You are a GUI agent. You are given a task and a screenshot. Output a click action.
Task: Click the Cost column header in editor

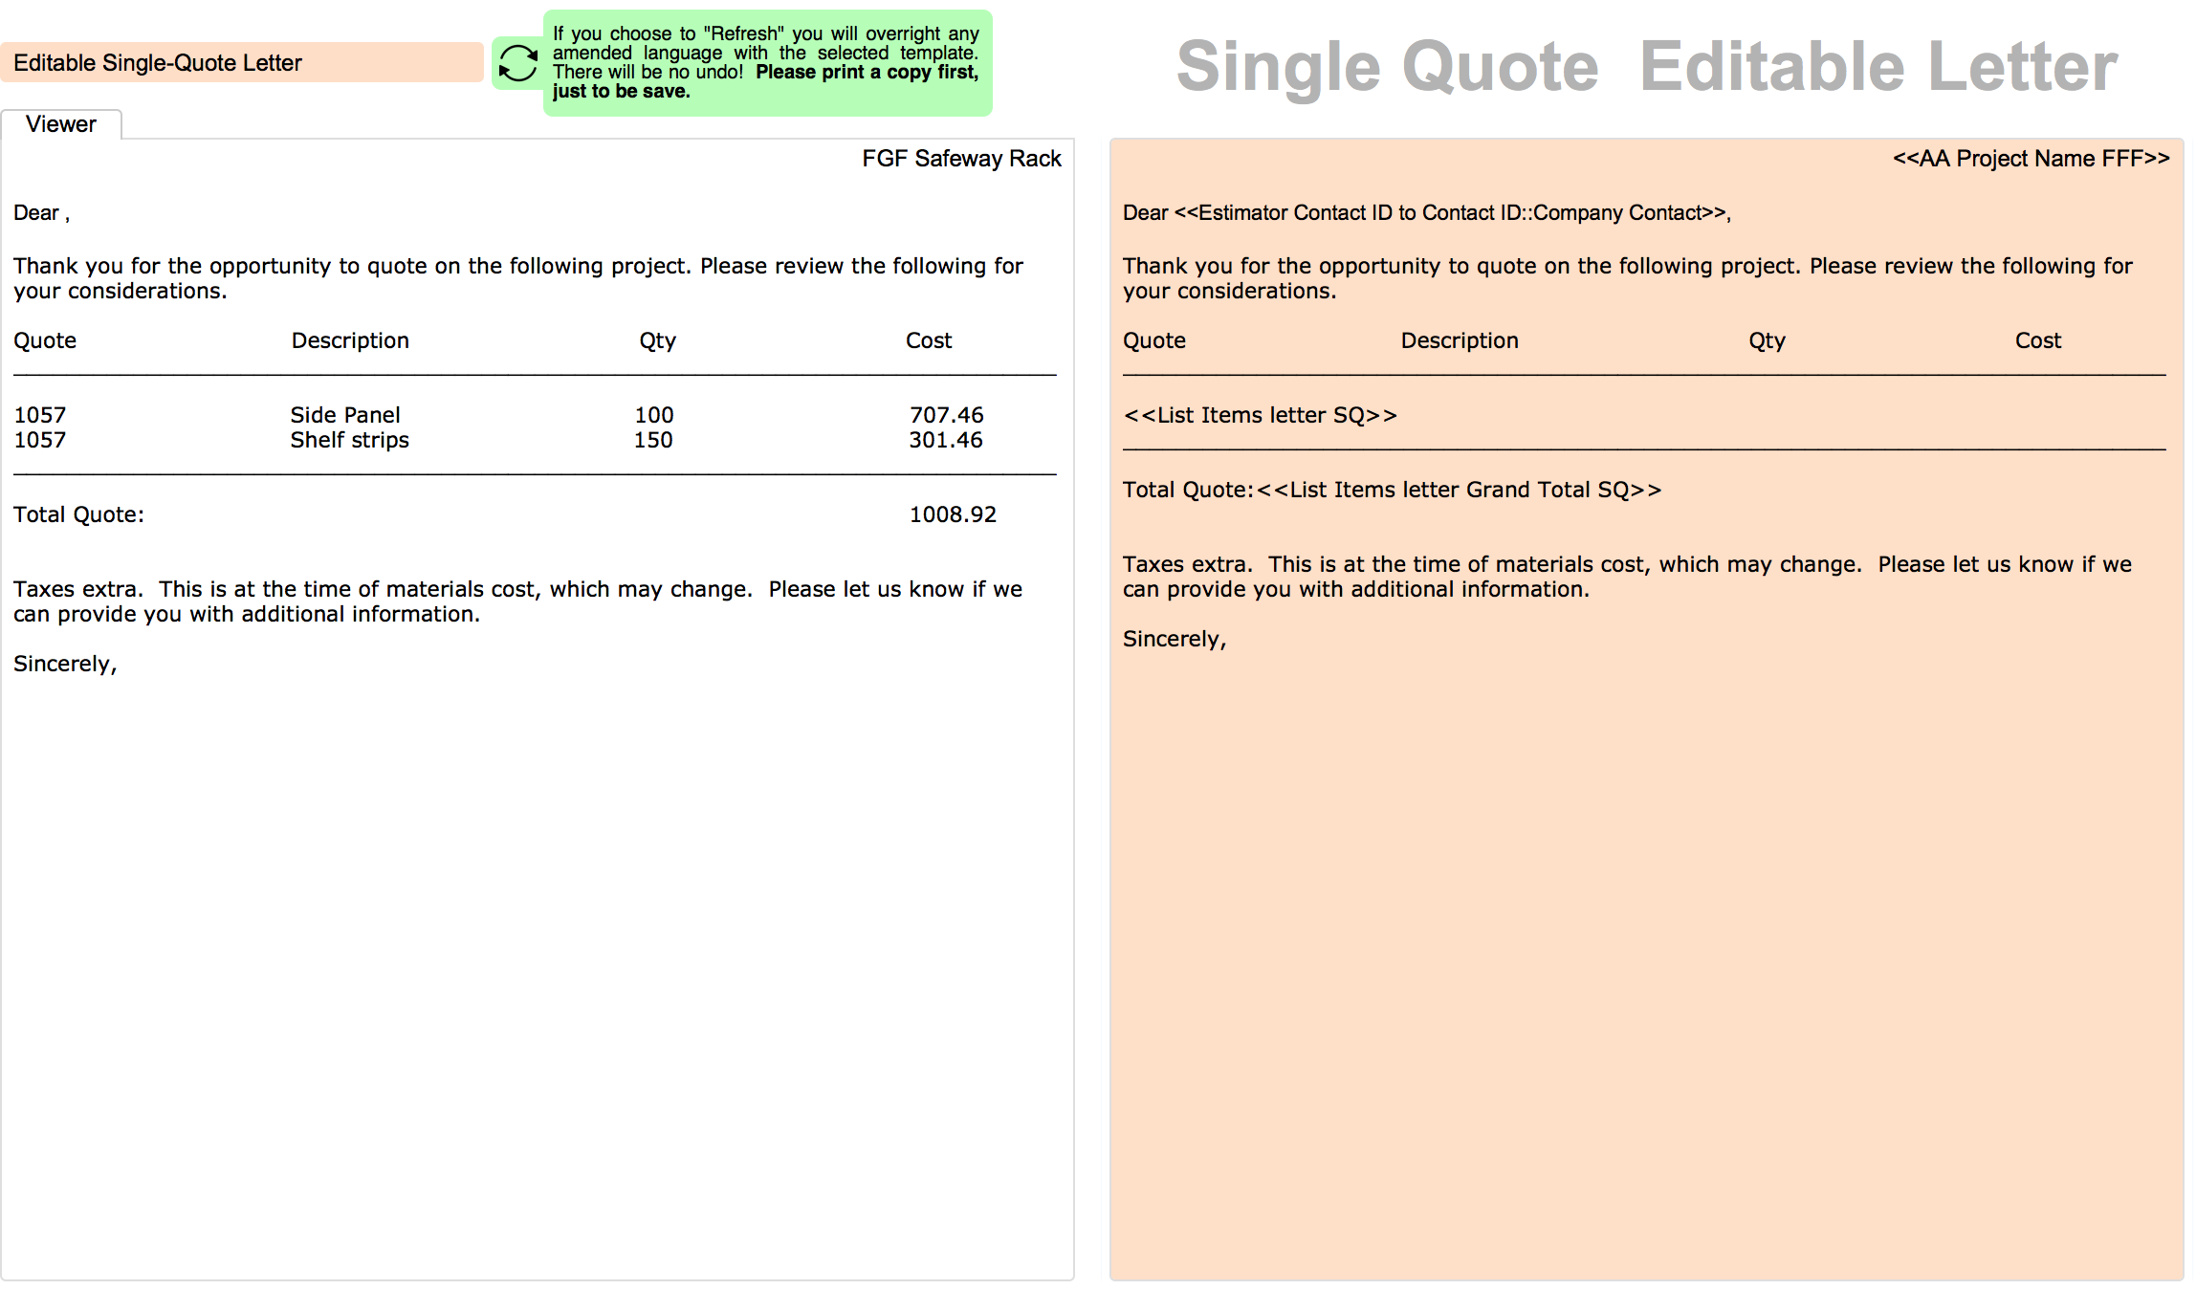pyautogui.click(x=2038, y=340)
